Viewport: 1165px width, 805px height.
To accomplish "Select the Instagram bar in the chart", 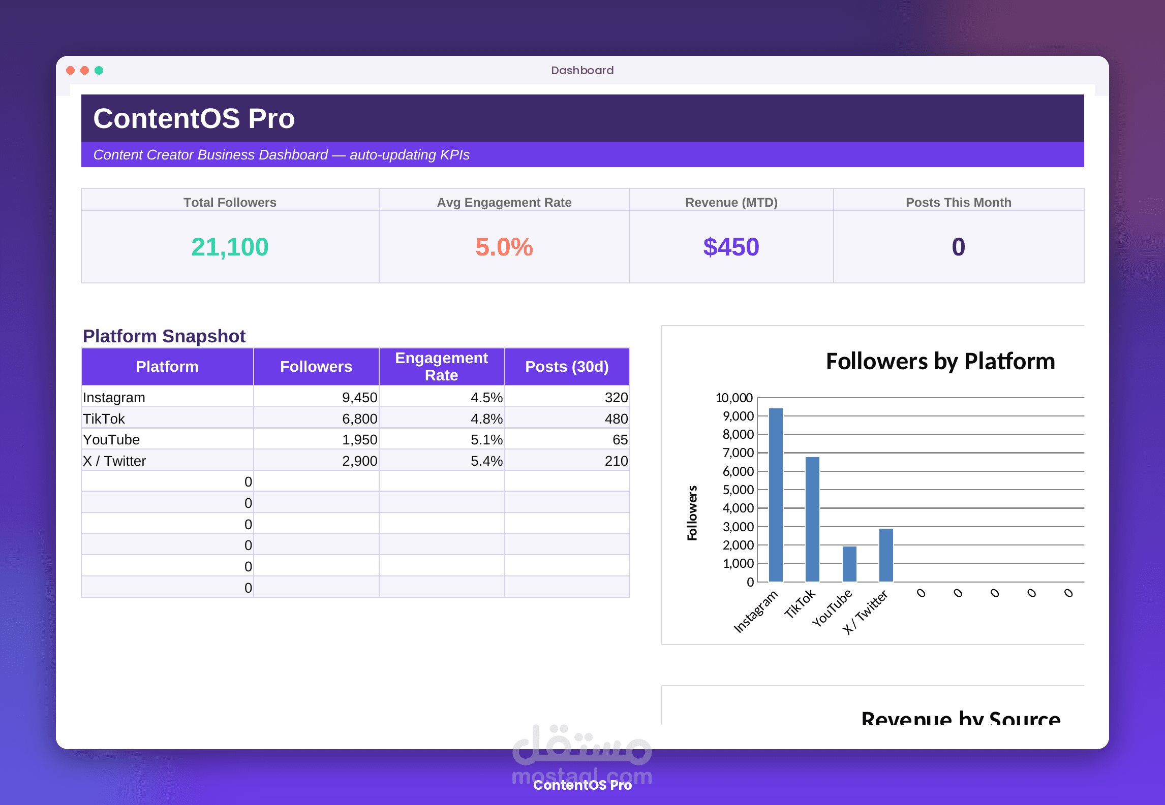I will tap(776, 495).
